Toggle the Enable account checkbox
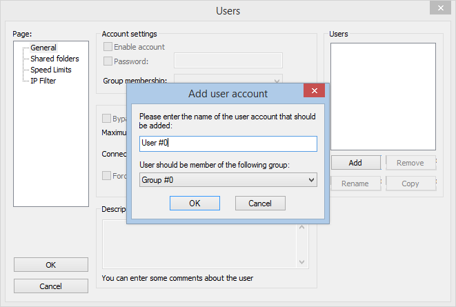 click(x=108, y=47)
